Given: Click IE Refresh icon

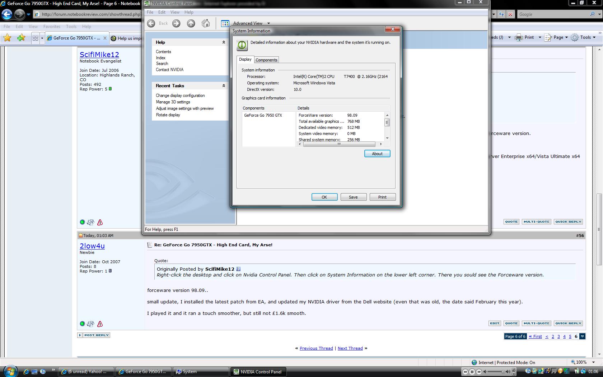Looking at the screenshot, I should point(501,14).
